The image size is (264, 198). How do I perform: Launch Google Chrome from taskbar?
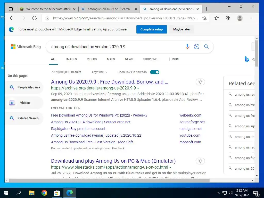click(44, 193)
